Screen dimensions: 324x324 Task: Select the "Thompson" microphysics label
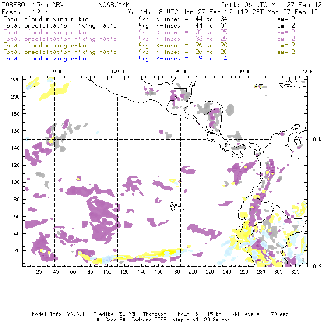pos(155,314)
